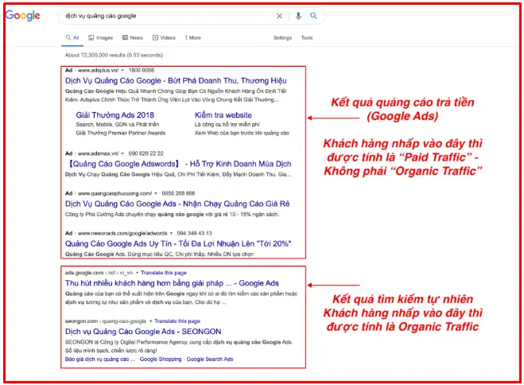
Task: Open the 'Kiểm tra website' sitelink
Action: point(223,115)
